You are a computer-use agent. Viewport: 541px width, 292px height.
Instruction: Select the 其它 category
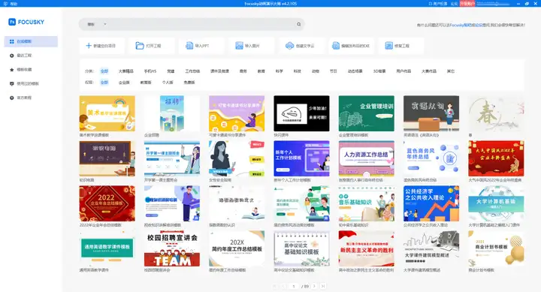click(x=451, y=71)
